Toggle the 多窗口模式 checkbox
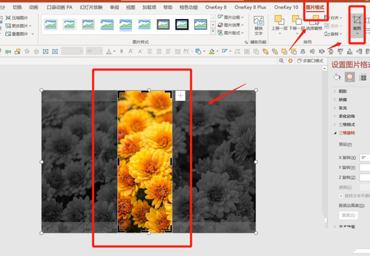Screen dimensions: 370x256 (310, 61)
